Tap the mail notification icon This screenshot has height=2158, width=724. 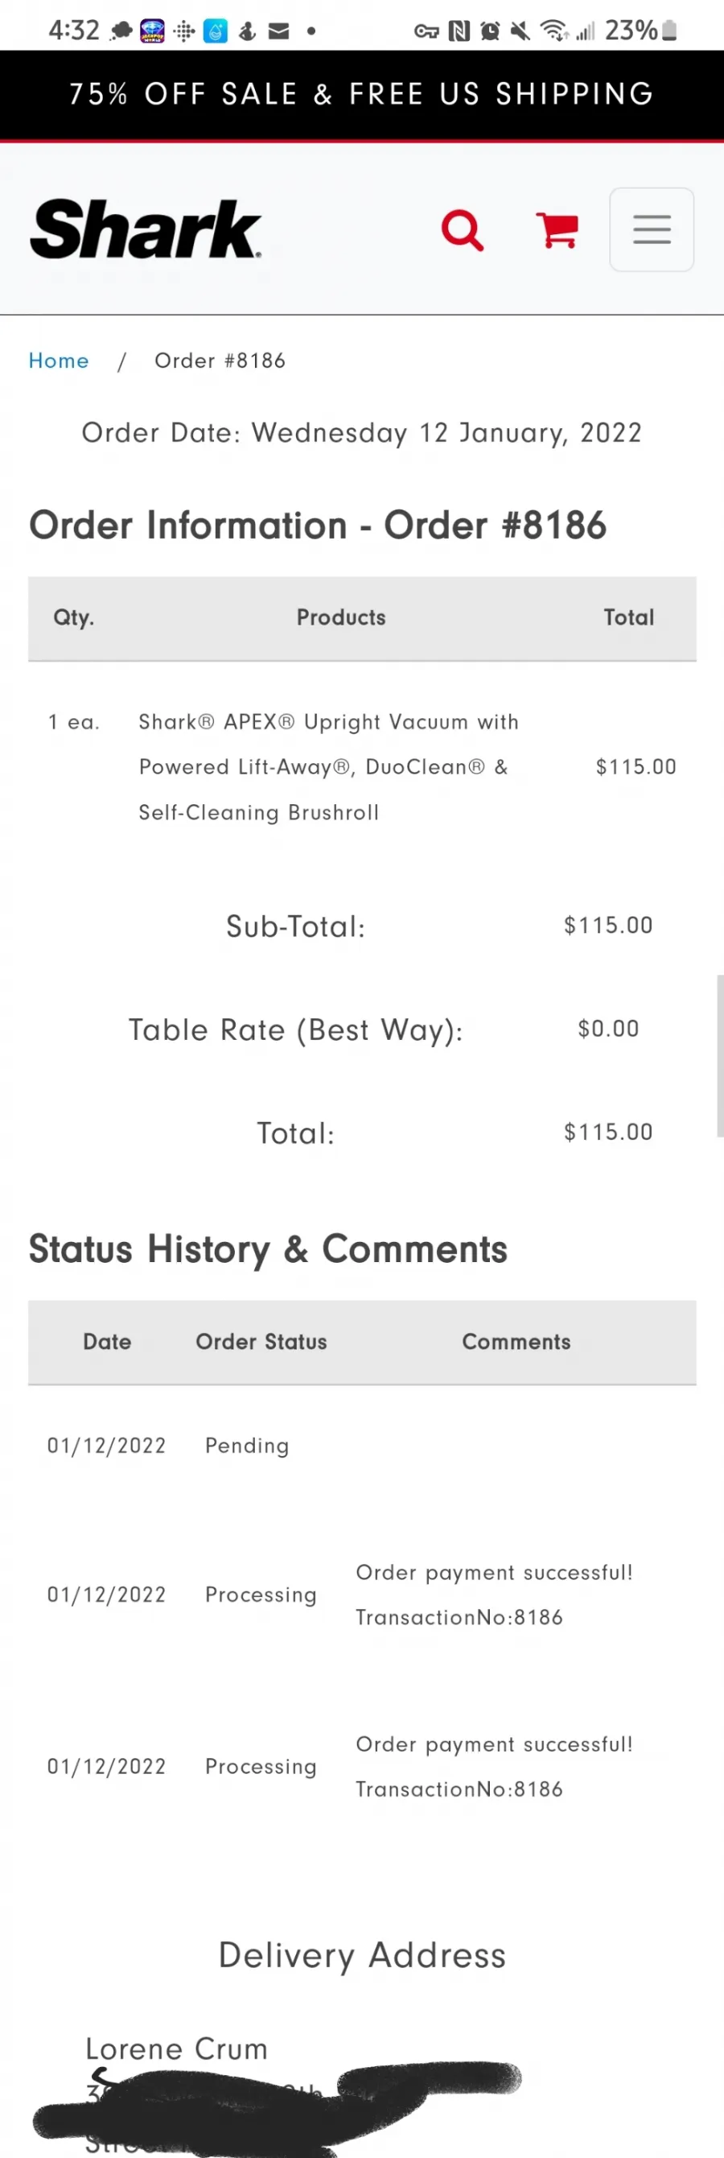(278, 31)
